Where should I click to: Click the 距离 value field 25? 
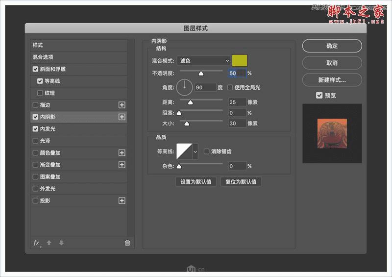[237, 102]
